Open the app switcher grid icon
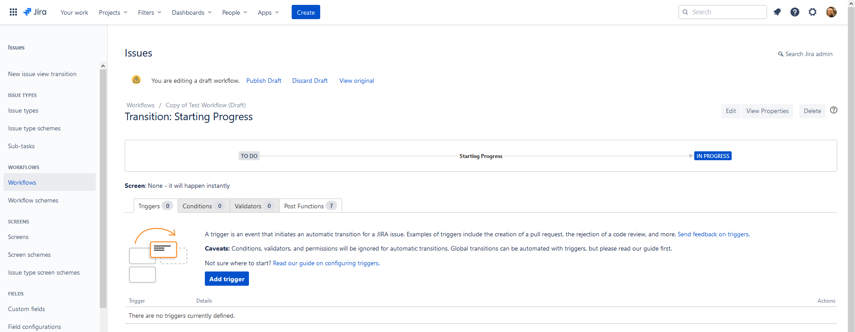This screenshot has height=332, width=855. (13, 12)
